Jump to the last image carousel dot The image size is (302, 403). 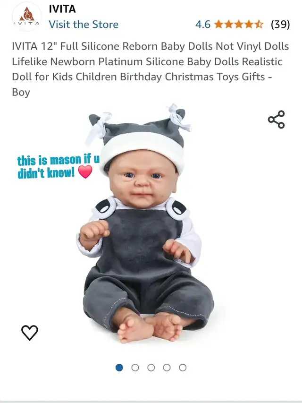pos(183,368)
